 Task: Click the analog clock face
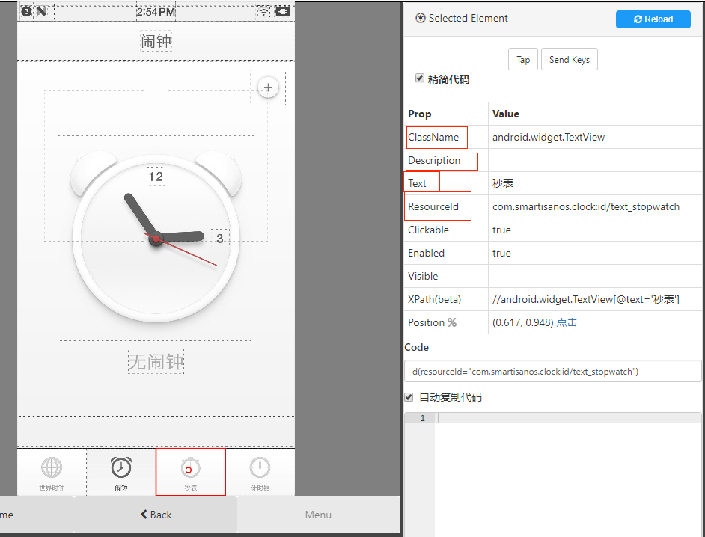click(x=156, y=238)
